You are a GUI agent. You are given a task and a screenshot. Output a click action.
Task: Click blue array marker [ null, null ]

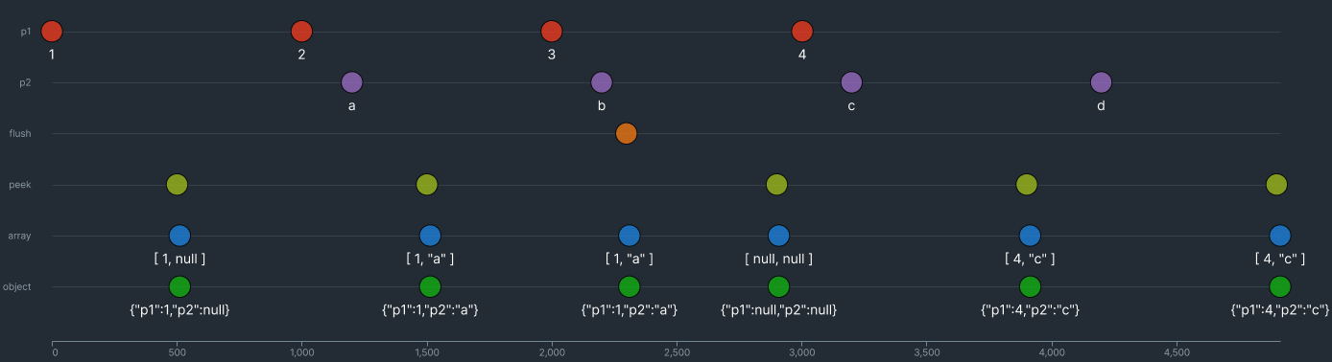coord(778,236)
